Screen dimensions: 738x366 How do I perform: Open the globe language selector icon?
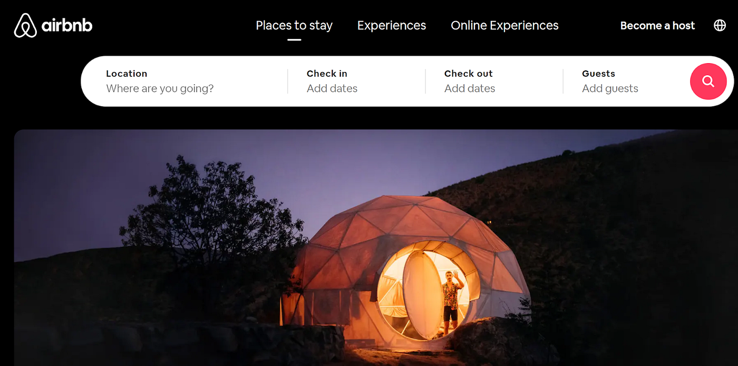[720, 25]
